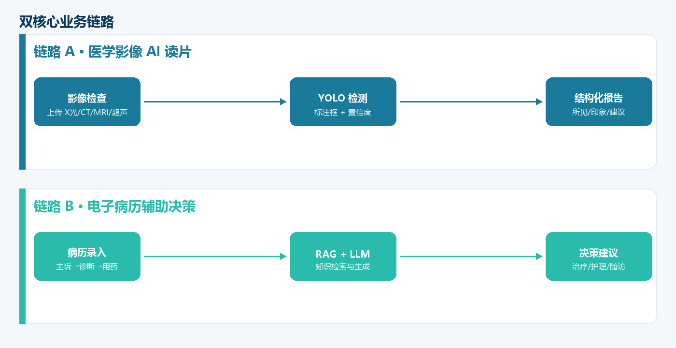676x348 pixels.
Task: Click subtitle 治疗/护理/随访
Action: tap(599, 266)
